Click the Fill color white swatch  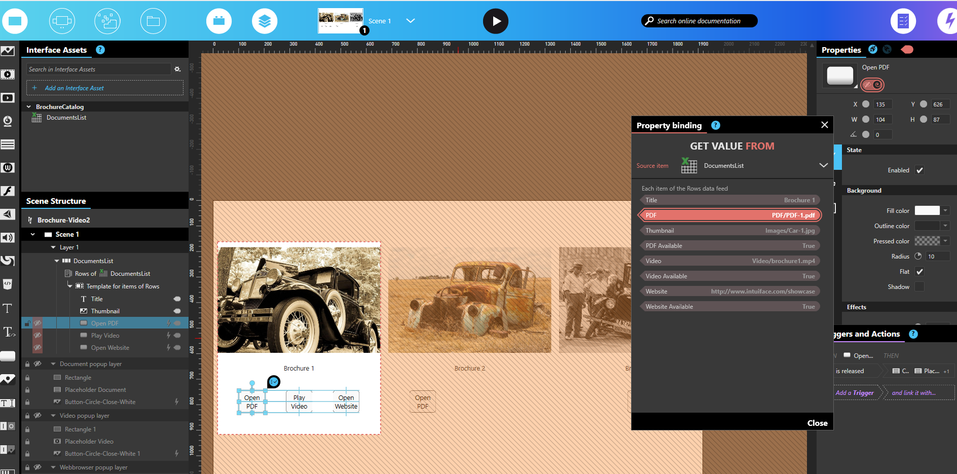pos(927,210)
